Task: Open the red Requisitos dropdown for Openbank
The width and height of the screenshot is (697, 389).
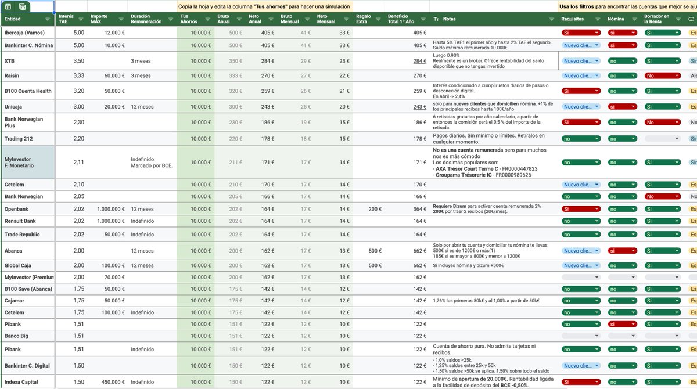Action: (581, 208)
